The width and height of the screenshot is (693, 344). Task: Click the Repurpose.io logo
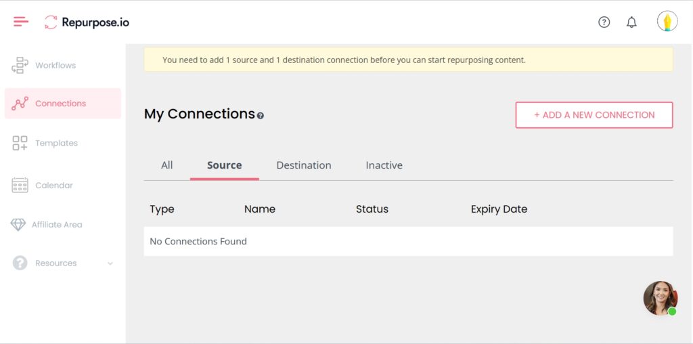click(87, 22)
